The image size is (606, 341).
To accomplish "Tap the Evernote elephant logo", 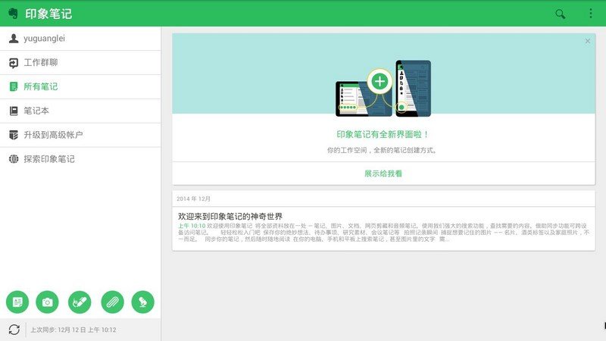I will point(13,14).
